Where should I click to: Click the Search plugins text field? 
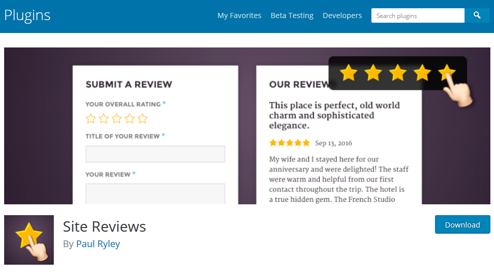[x=417, y=15]
